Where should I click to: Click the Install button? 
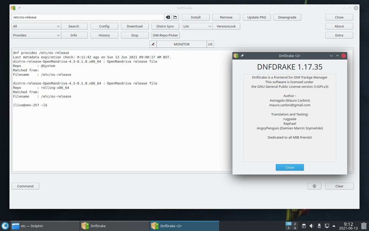196,17
